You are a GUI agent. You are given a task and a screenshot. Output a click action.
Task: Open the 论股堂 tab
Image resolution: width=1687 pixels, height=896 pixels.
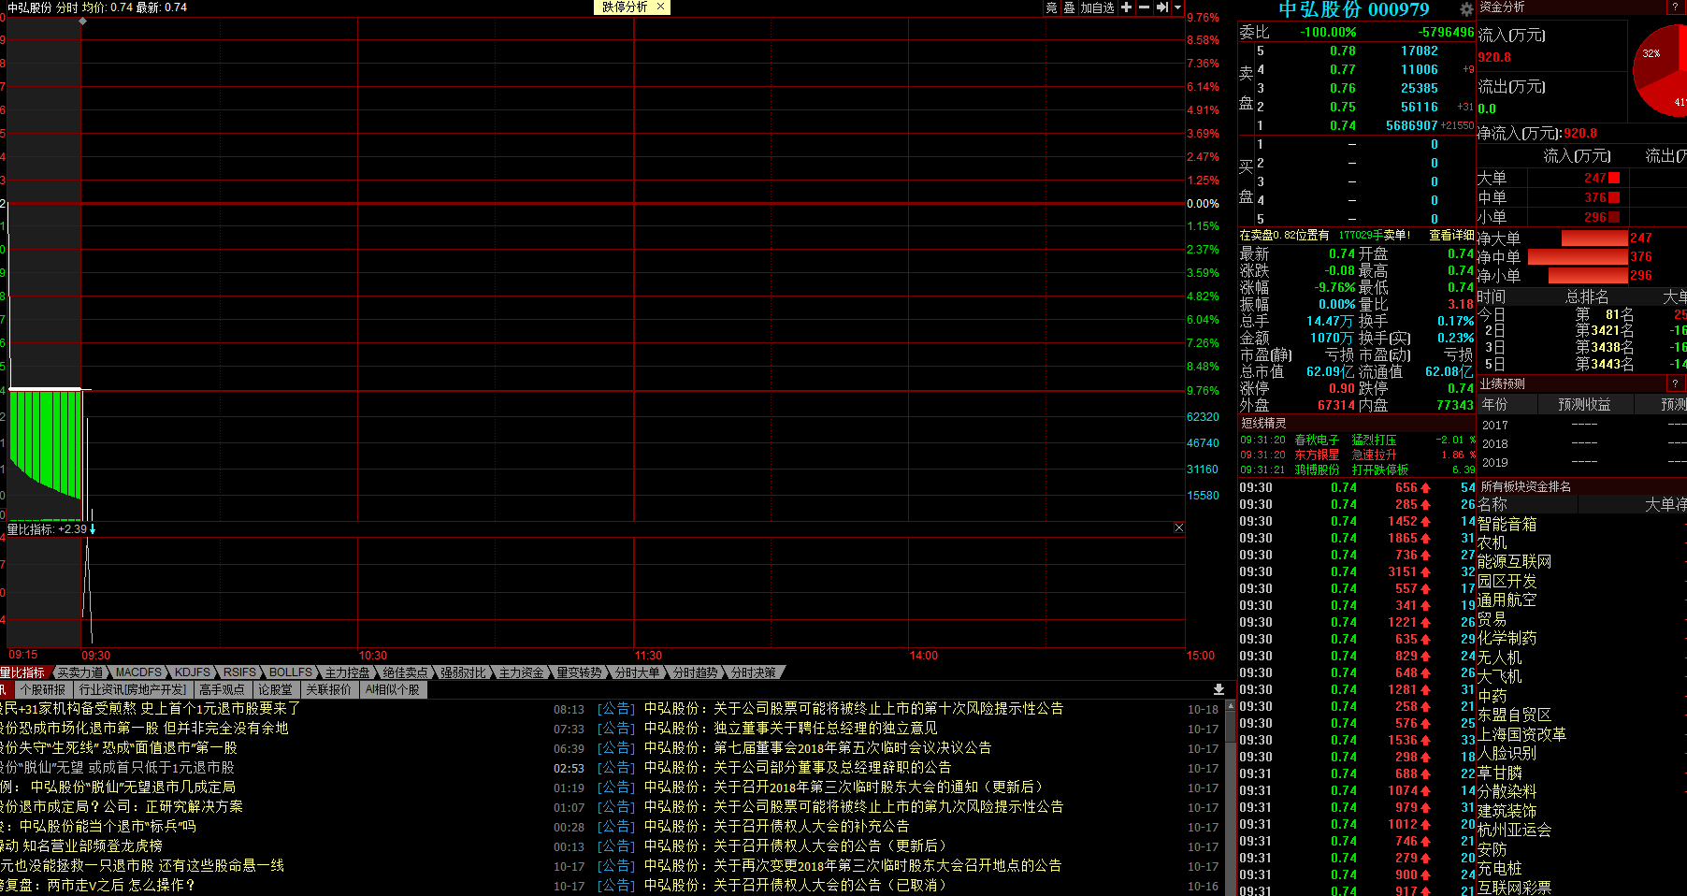275,690
